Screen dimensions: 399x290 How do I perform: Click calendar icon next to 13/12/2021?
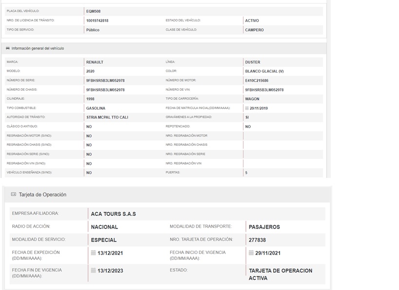tap(94, 252)
